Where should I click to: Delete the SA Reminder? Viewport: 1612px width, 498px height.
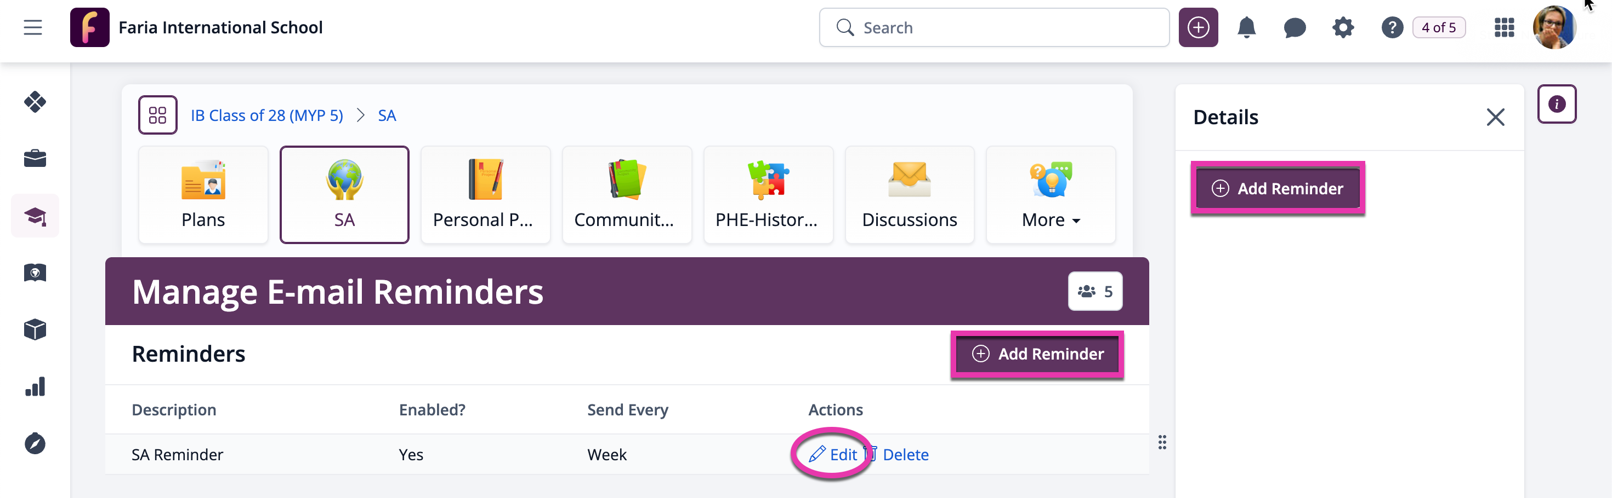898,455
